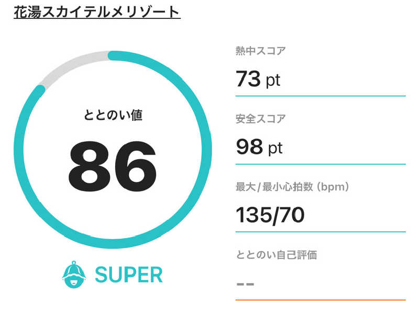Screen dimensions: 419x314
Task: Click the teal underline below 73 pt
Action: point(321,96)
